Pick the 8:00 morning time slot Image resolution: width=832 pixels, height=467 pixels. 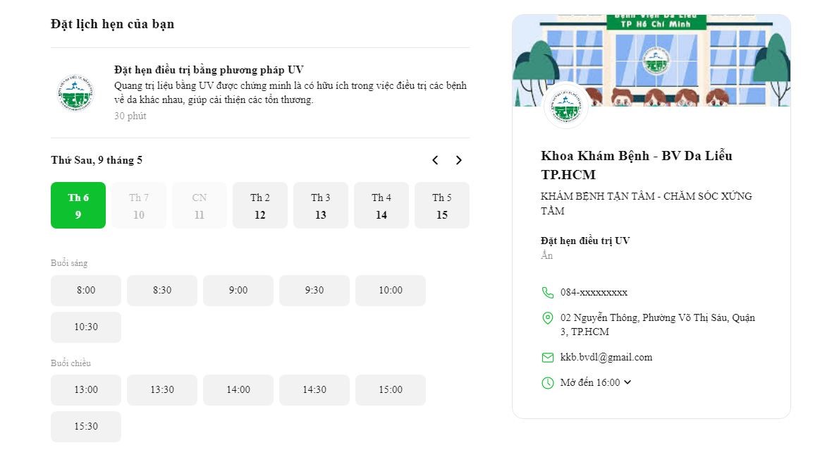pyautogui.click(x=86, y=291)
